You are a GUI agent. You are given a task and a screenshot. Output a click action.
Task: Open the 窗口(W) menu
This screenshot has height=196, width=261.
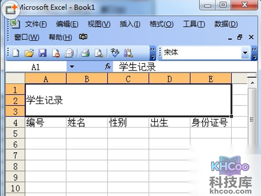[27, 37]
